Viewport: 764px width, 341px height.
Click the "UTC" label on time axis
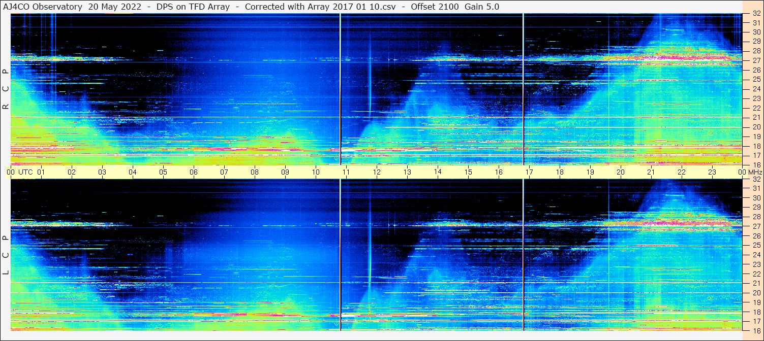[x=26, y=172]
